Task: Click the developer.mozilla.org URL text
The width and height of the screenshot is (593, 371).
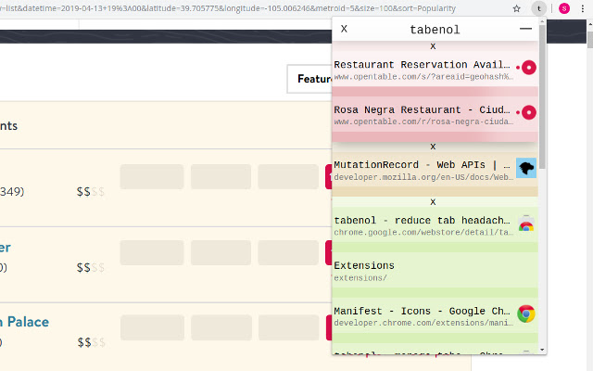Action: [x=423, y=177]
